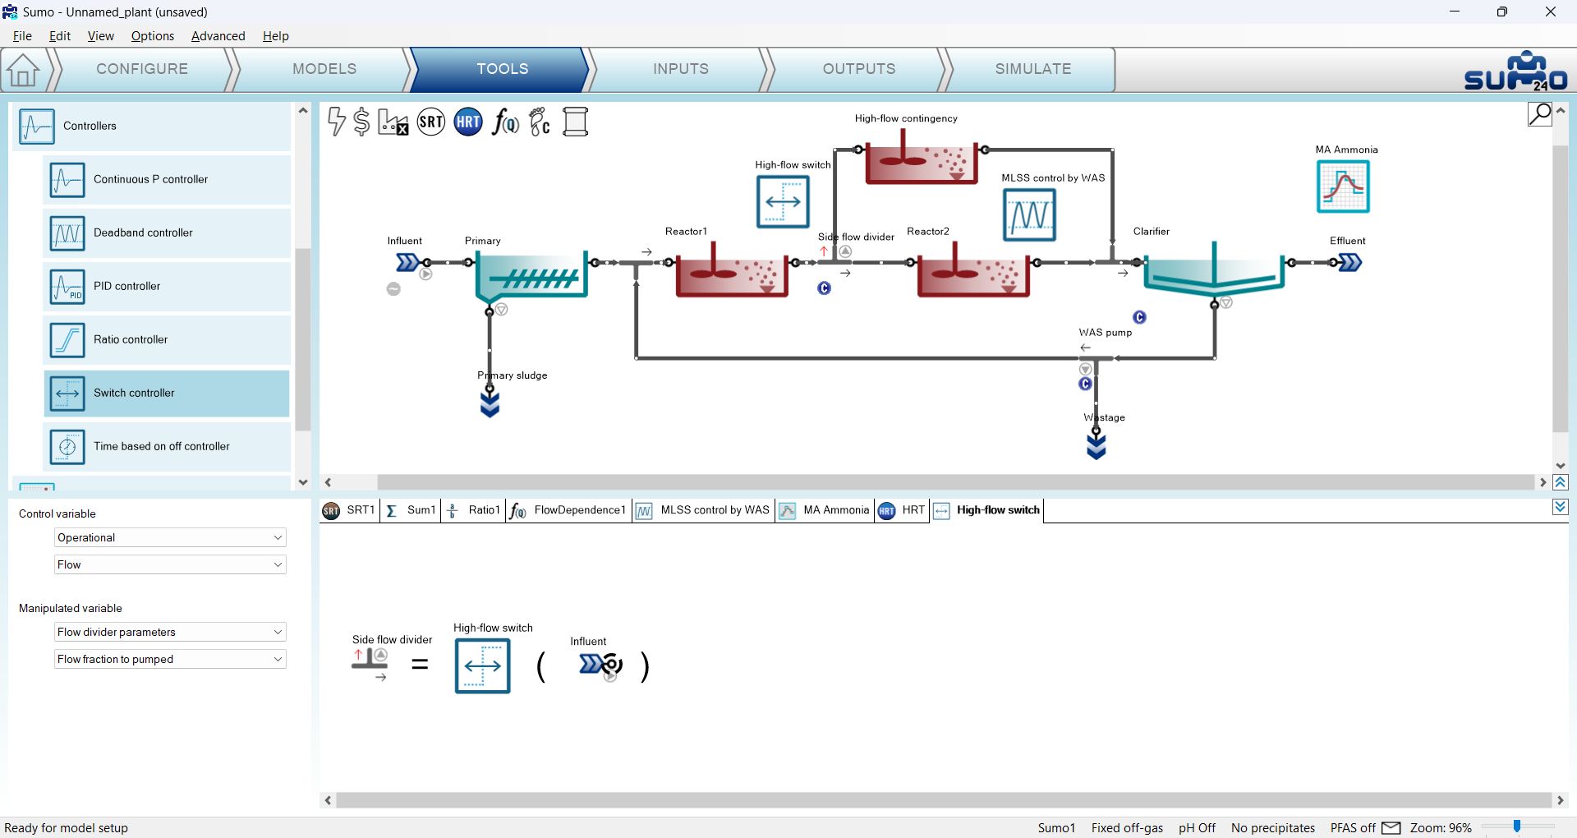
Task: Click the Controllers category icon
Action: [x=37, y=127]
